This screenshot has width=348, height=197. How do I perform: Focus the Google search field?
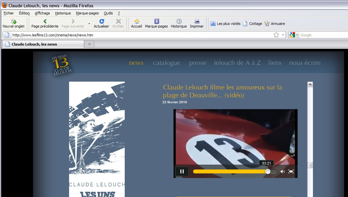[x=324, y=35]
